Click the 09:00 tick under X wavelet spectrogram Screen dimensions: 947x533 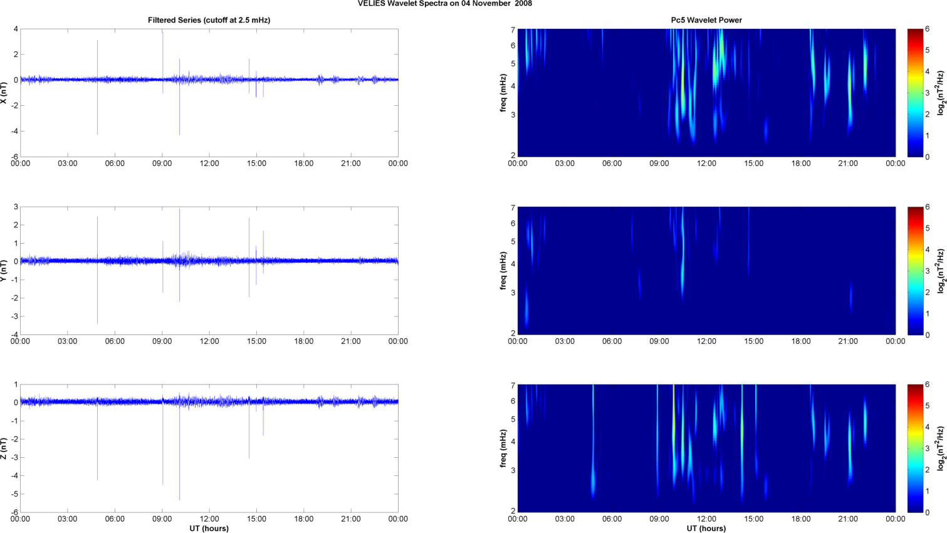659,163
